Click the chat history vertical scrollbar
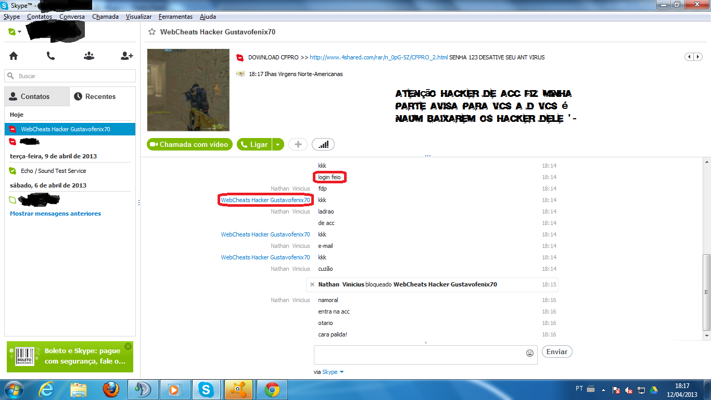This screenshot has height=400, width=711. pyautogui.click(x=706, y=292)
